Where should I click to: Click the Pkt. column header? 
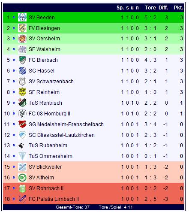coord(178,8)
